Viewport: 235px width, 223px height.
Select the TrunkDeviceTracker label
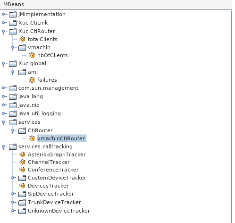point(54,202)
